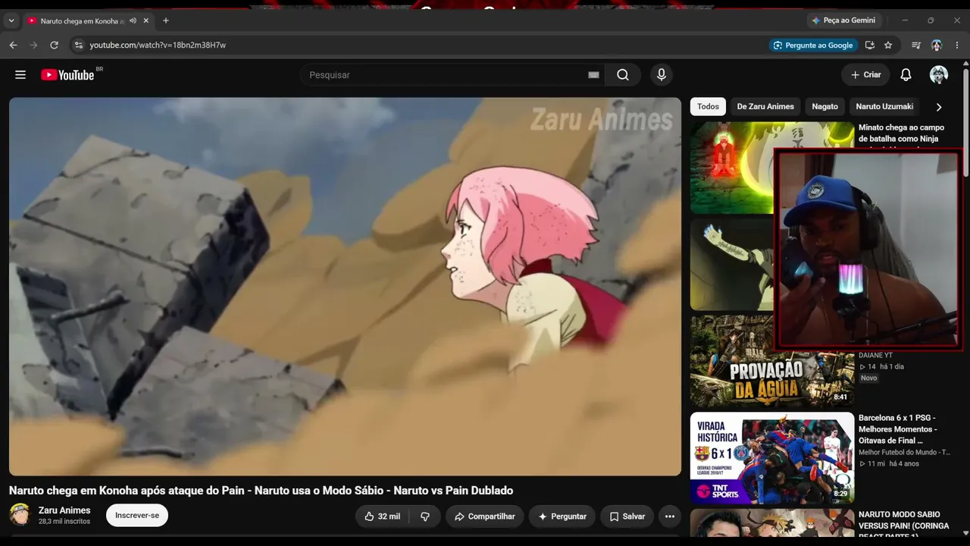The height and width of the screenshot is (546, 970).
Task: View site information icon in address bar
Action: (78, 45)
